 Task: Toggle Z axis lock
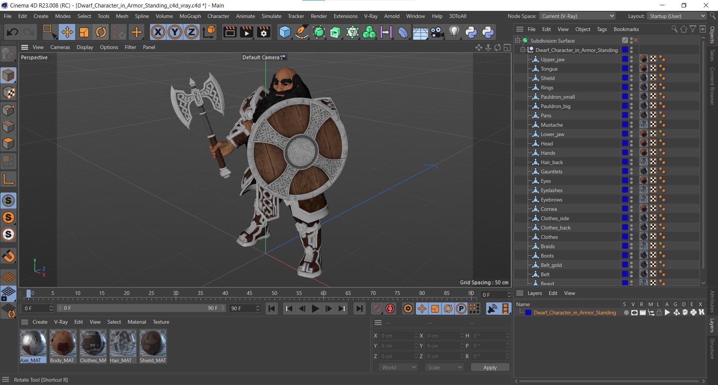pos(191,32)
